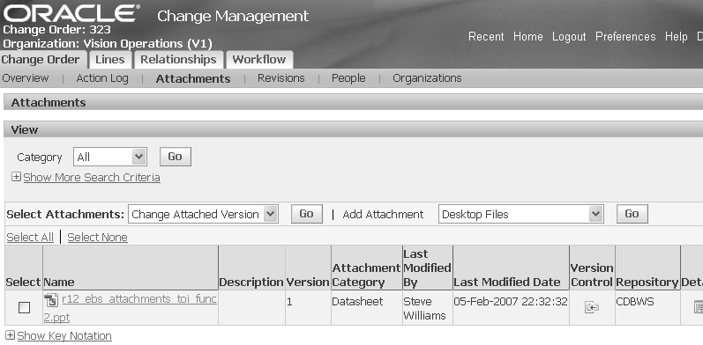The image size is (703, 345).
Task: Open the Help link in header
Action: tap(677, 37)
